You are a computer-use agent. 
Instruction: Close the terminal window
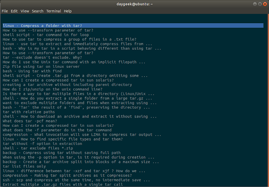265,4
